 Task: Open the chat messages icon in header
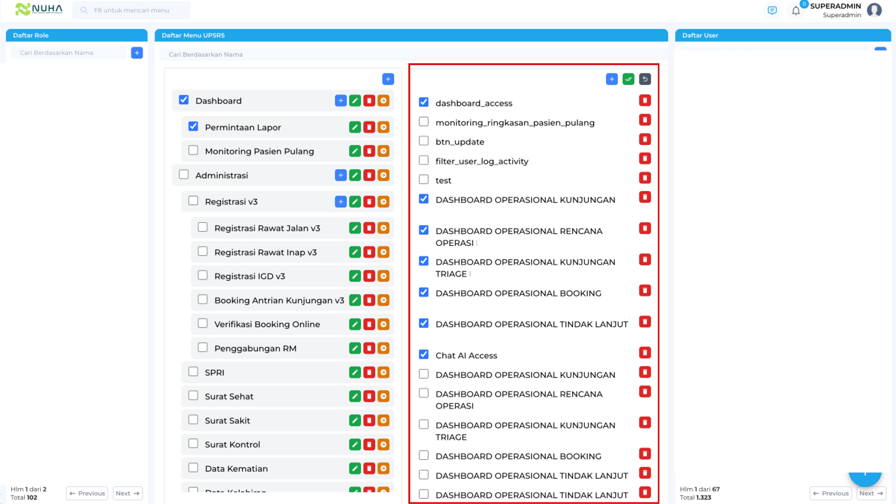pos(772,11)
